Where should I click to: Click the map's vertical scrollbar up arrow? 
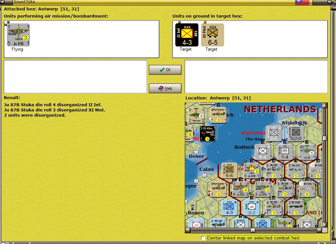tap(325, 105)
